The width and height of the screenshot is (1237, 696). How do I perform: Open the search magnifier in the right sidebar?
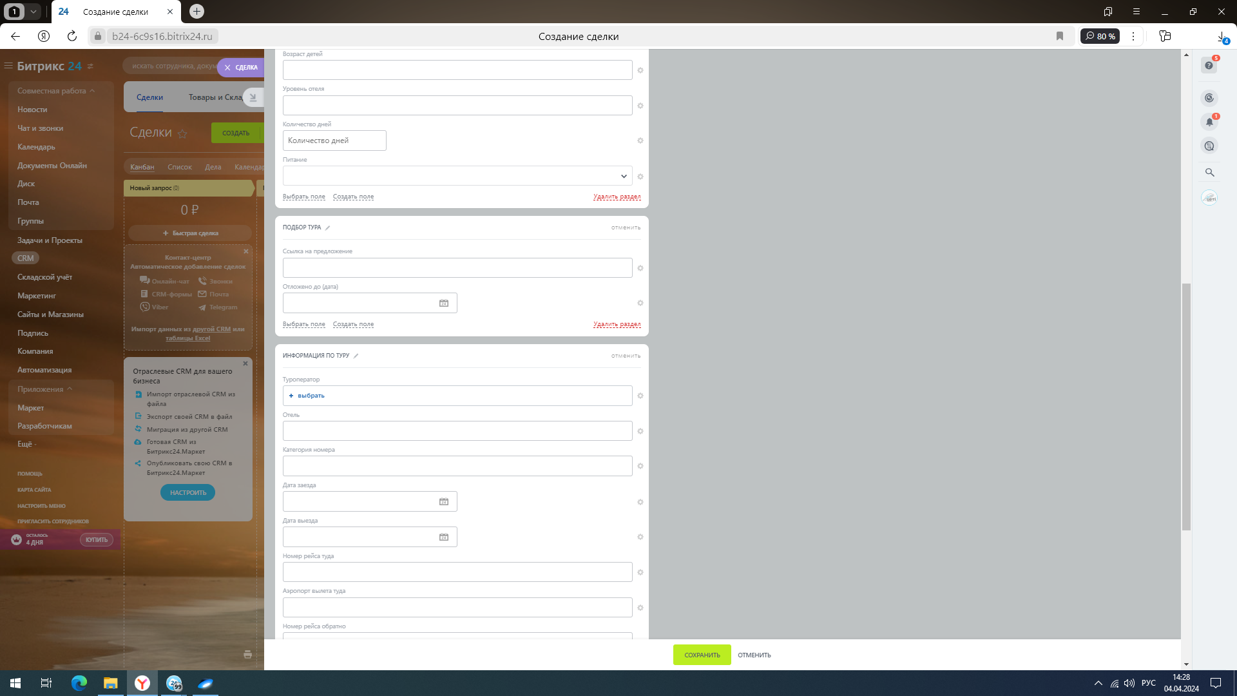click(x=1209, y=173)
